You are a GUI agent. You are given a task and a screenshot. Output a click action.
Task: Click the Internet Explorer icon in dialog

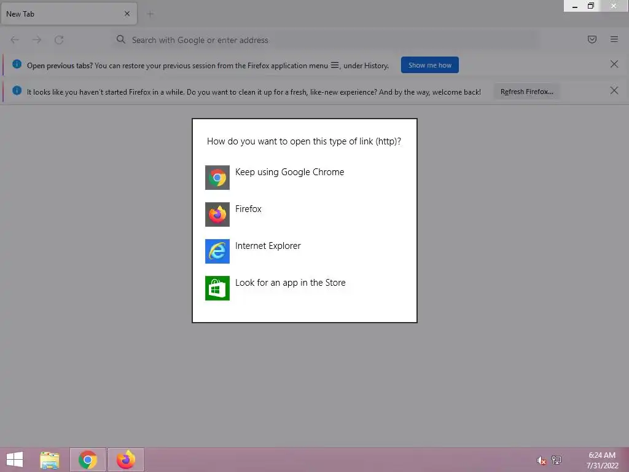coord(217,251)
